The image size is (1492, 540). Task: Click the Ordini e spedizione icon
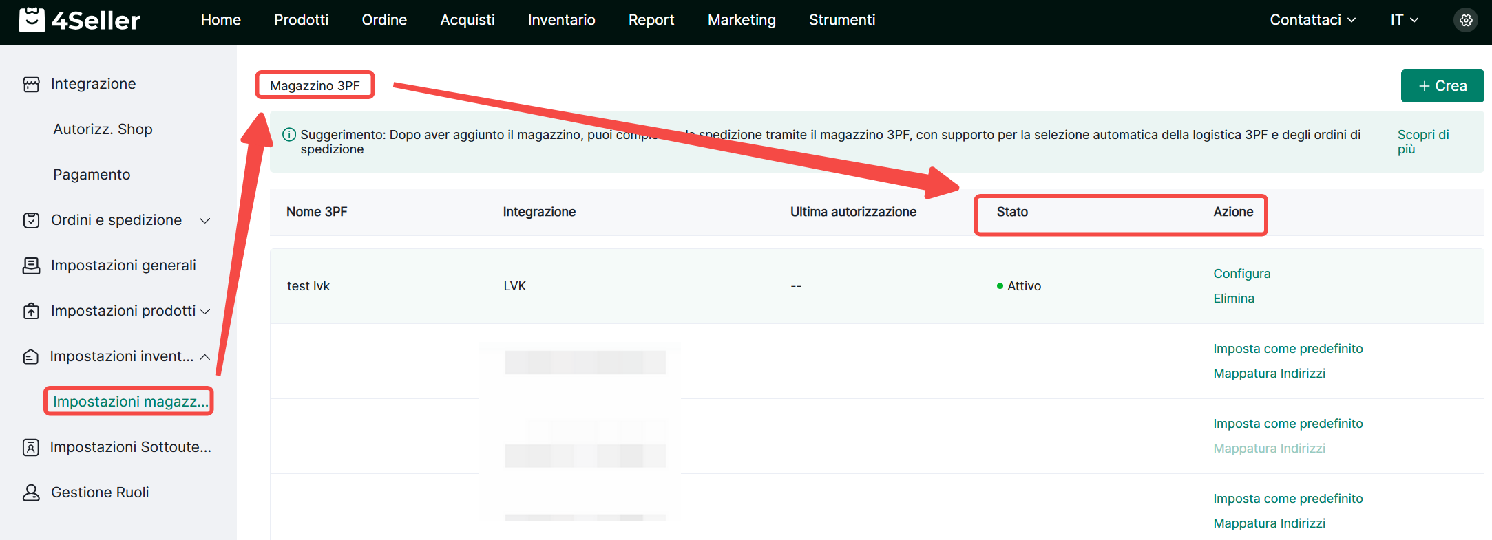tap(32, 220)
